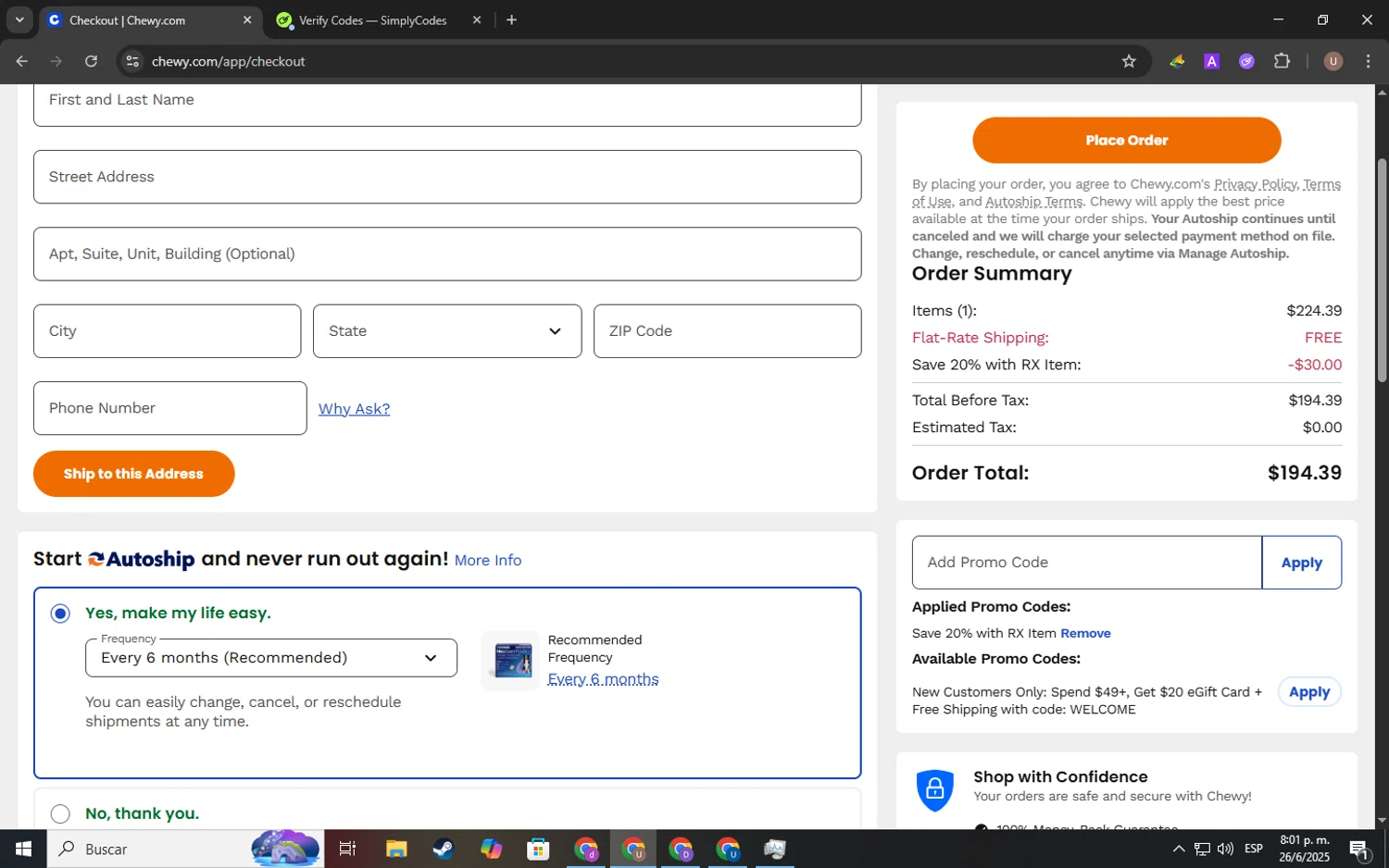Viewport: 1389px width, 868px height.
Task: Open Task View in taskbar
Action: [x=348, y=849]
